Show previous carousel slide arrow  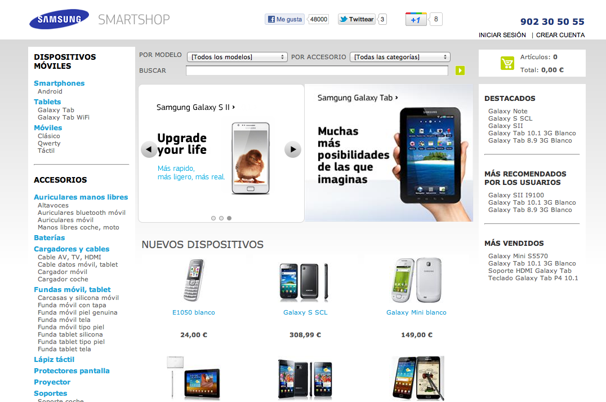(149, 149)
